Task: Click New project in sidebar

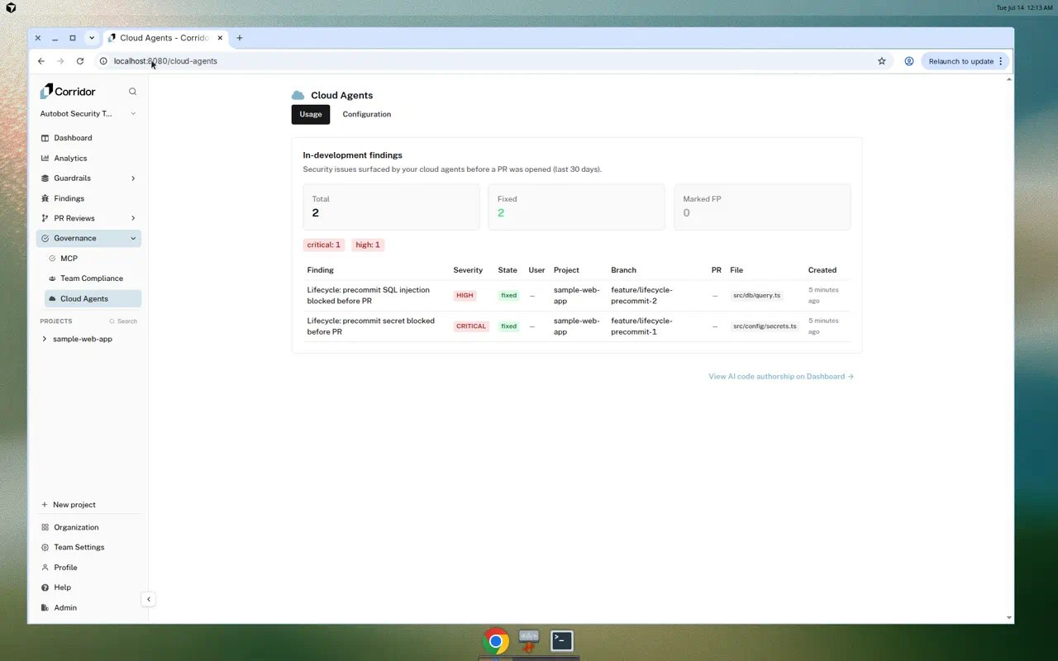Action: pyautogui.click(x=88, y=505)
